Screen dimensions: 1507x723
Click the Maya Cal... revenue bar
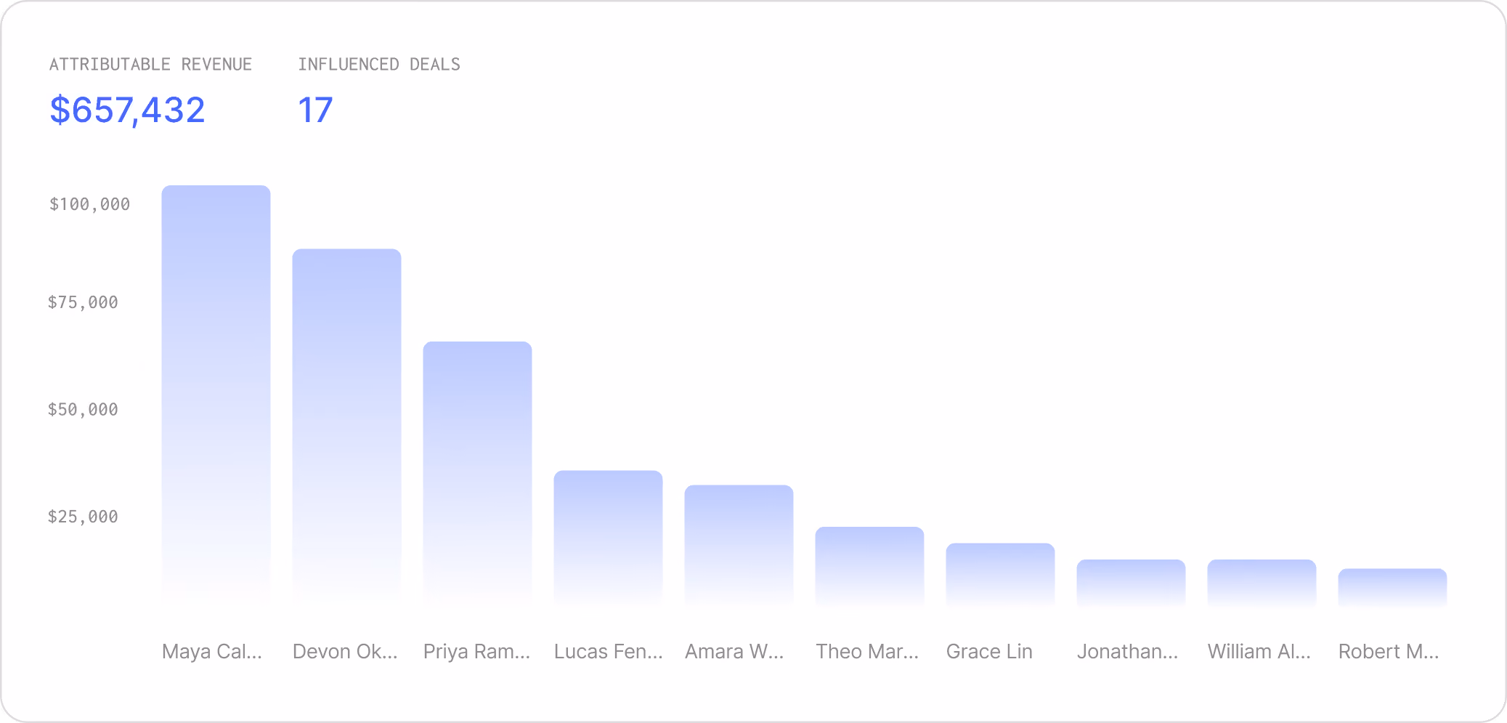pos(216,396)
